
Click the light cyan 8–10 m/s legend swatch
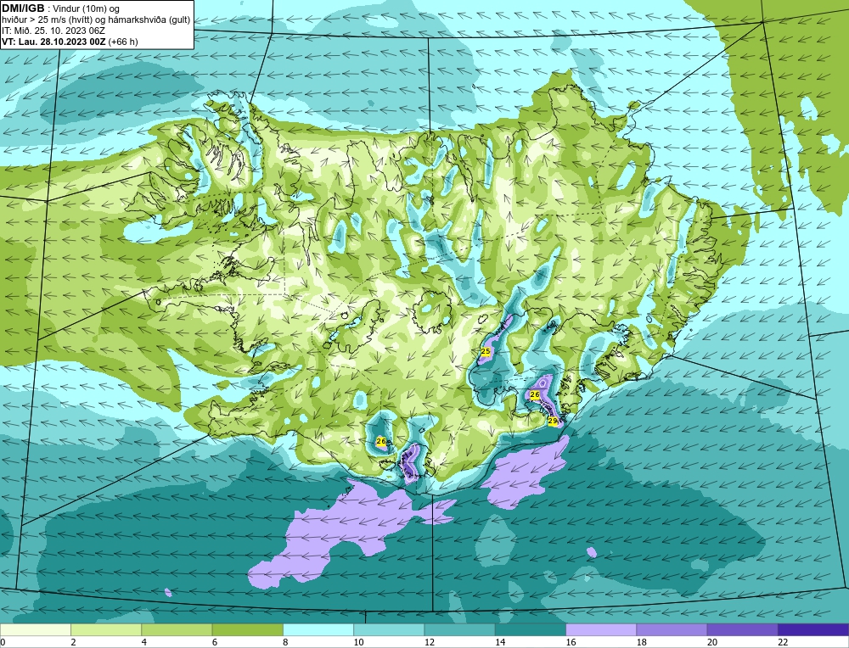click(x=318, y=629)
